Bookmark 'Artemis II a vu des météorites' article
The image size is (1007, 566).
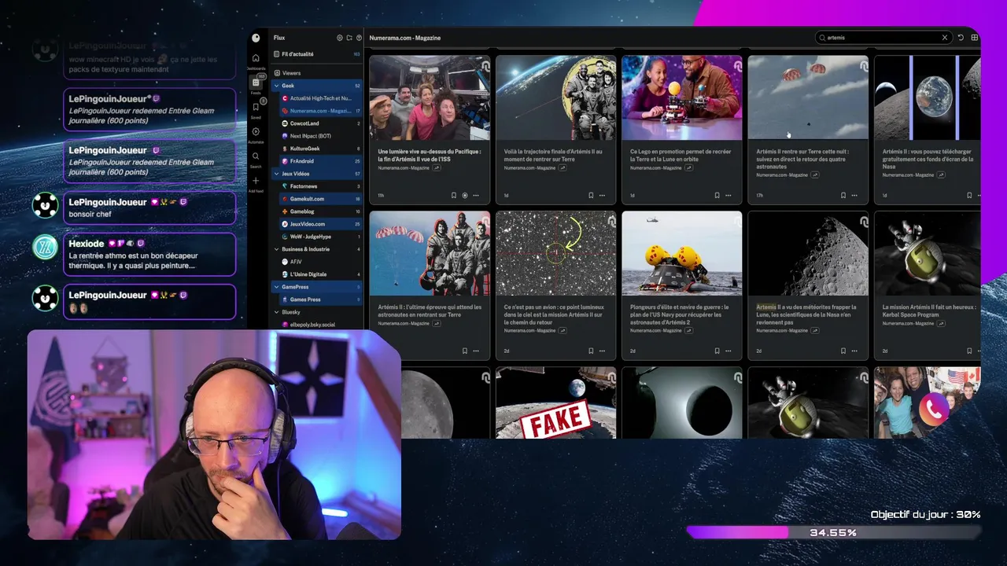(x=843, y=351)
